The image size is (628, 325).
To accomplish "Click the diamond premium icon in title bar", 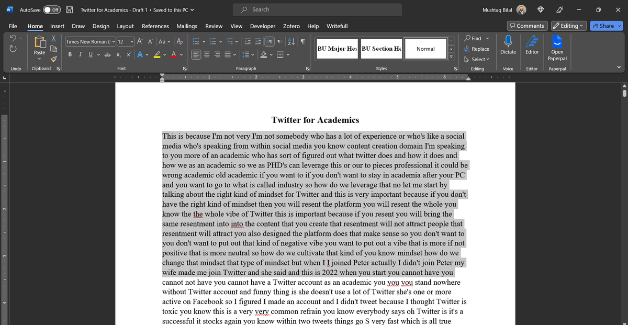I will 541,10.
